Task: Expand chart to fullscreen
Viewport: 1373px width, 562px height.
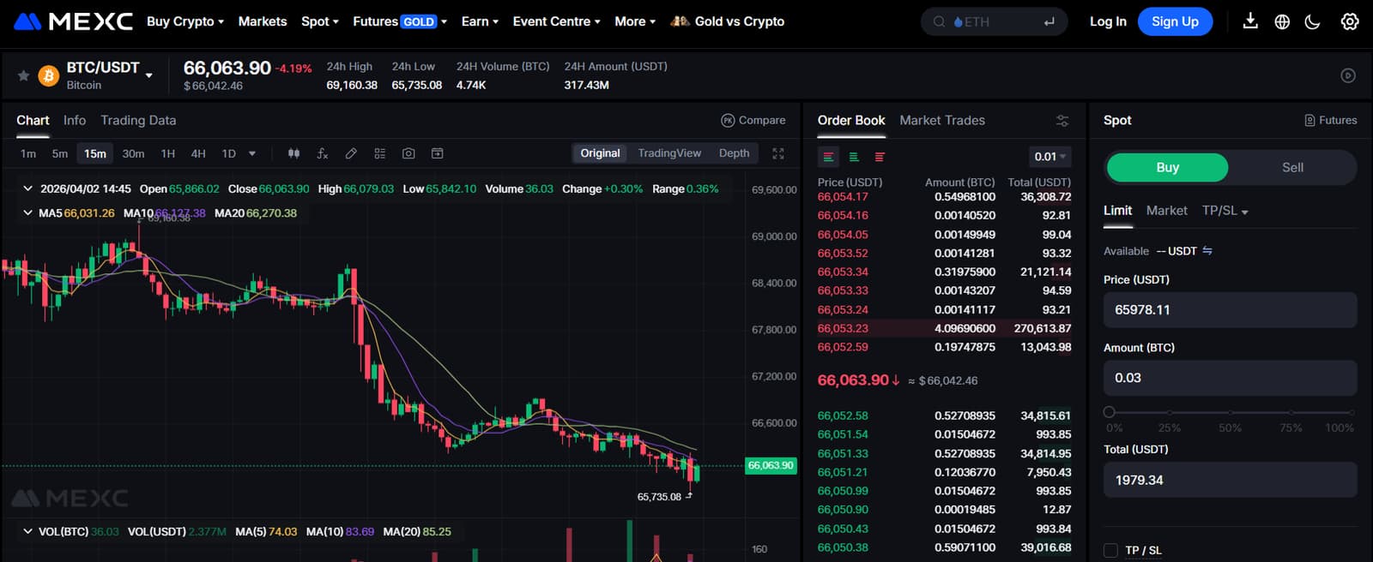Action: [x=778, y=153]
